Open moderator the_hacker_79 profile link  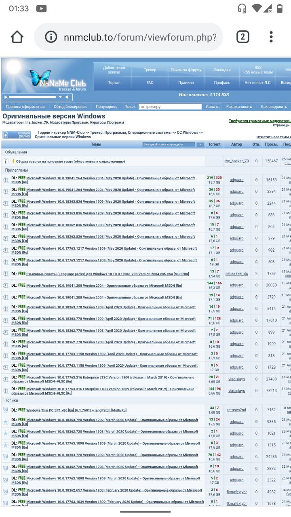tap(36, 122)
